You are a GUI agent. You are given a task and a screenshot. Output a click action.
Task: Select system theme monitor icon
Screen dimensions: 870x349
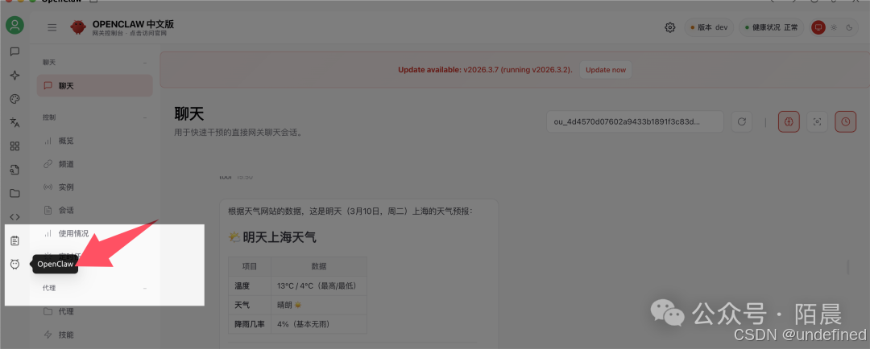click(x=818, y=27)
